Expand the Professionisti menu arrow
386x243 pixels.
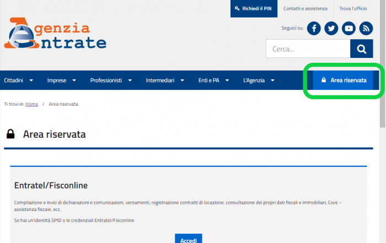click(x=130, y=80)
